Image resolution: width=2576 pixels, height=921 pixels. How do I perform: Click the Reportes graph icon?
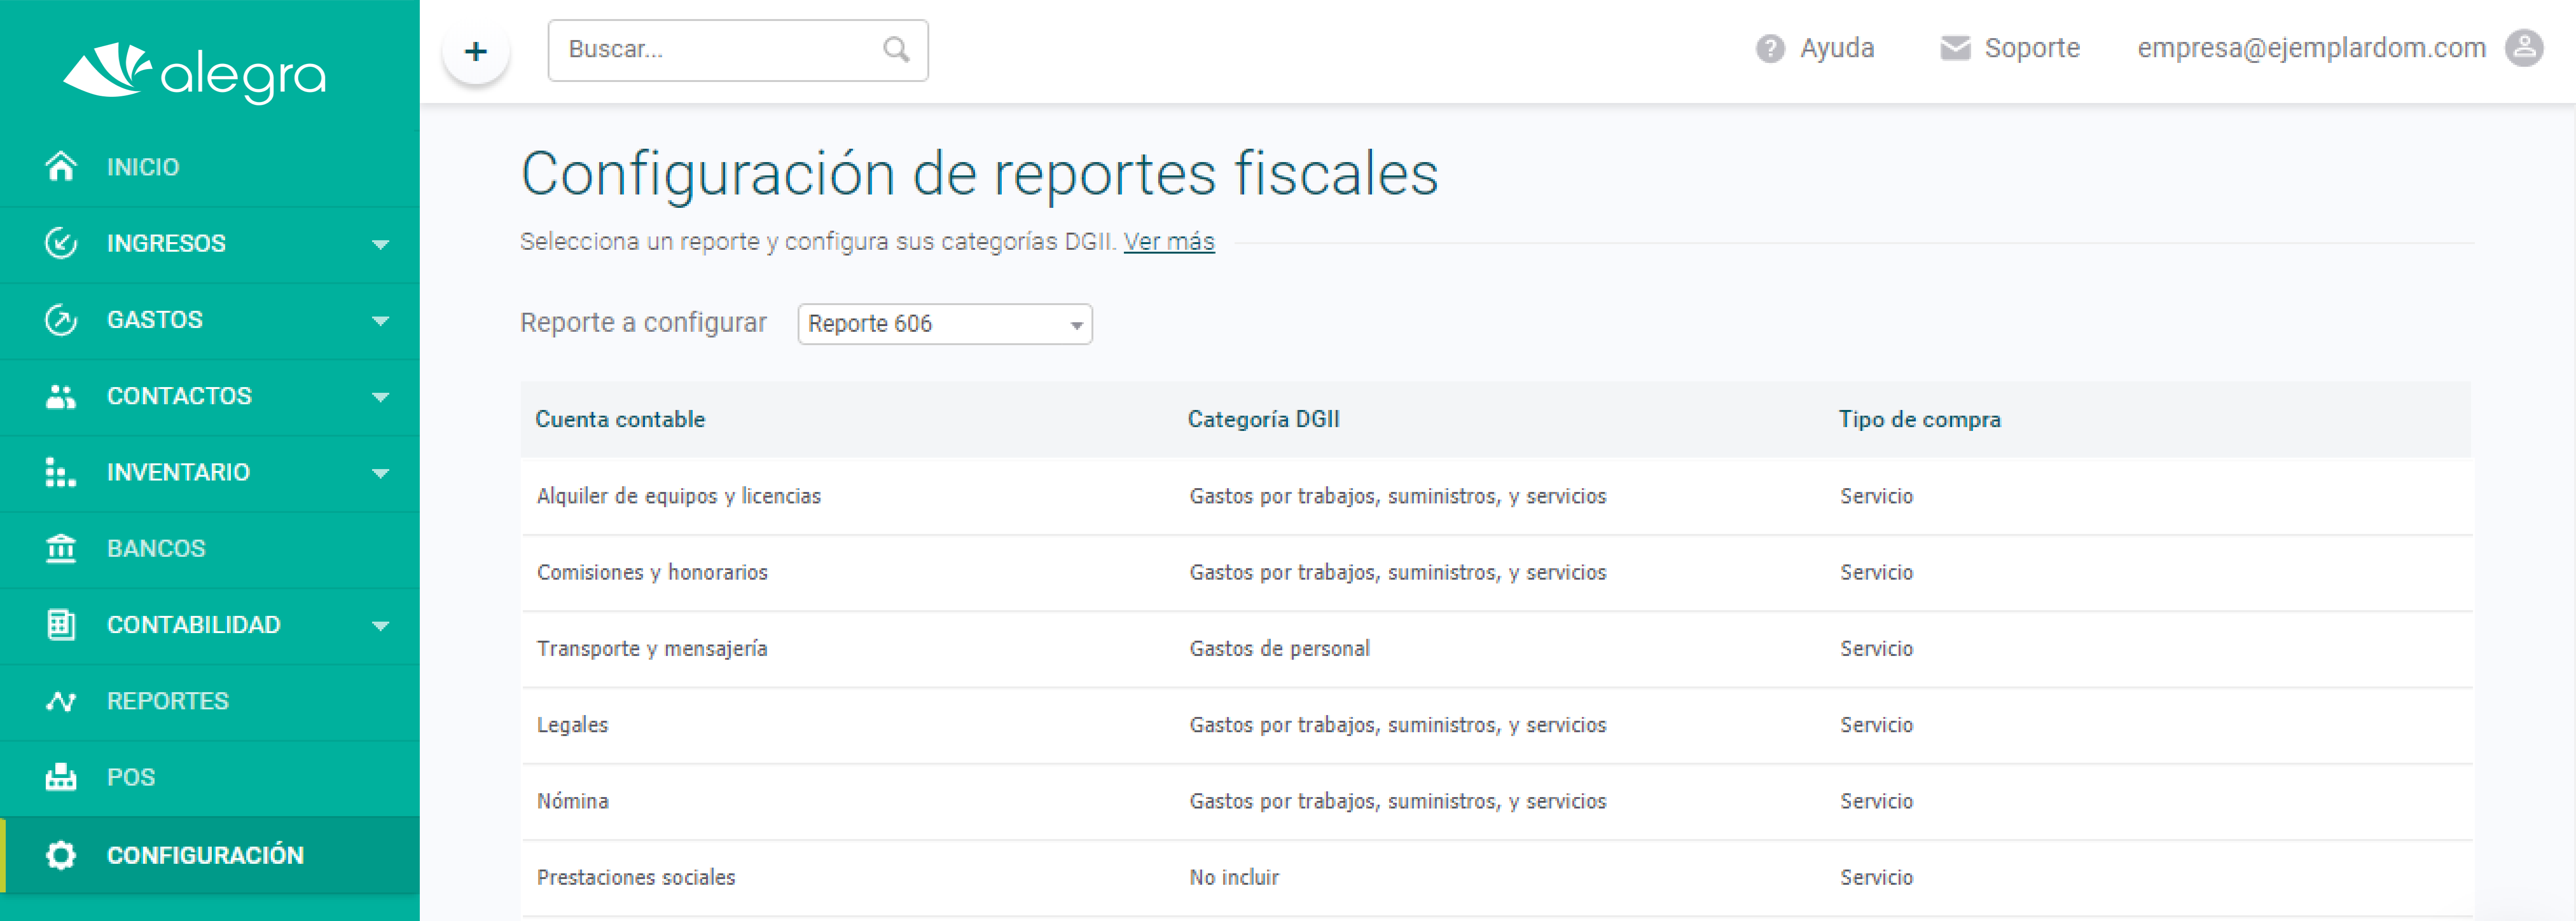pyautogui.click(x=61, y=701)
